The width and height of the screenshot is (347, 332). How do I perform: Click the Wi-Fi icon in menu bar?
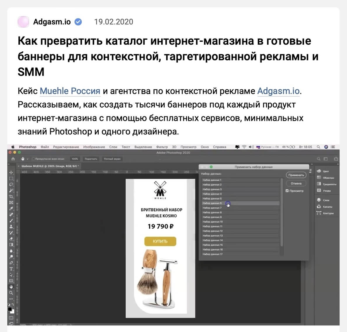(x=244, y=147)
